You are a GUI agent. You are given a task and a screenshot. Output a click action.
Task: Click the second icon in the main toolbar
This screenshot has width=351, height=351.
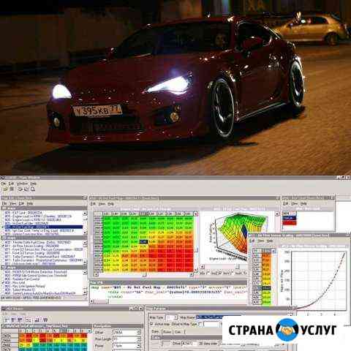point(12,189)
